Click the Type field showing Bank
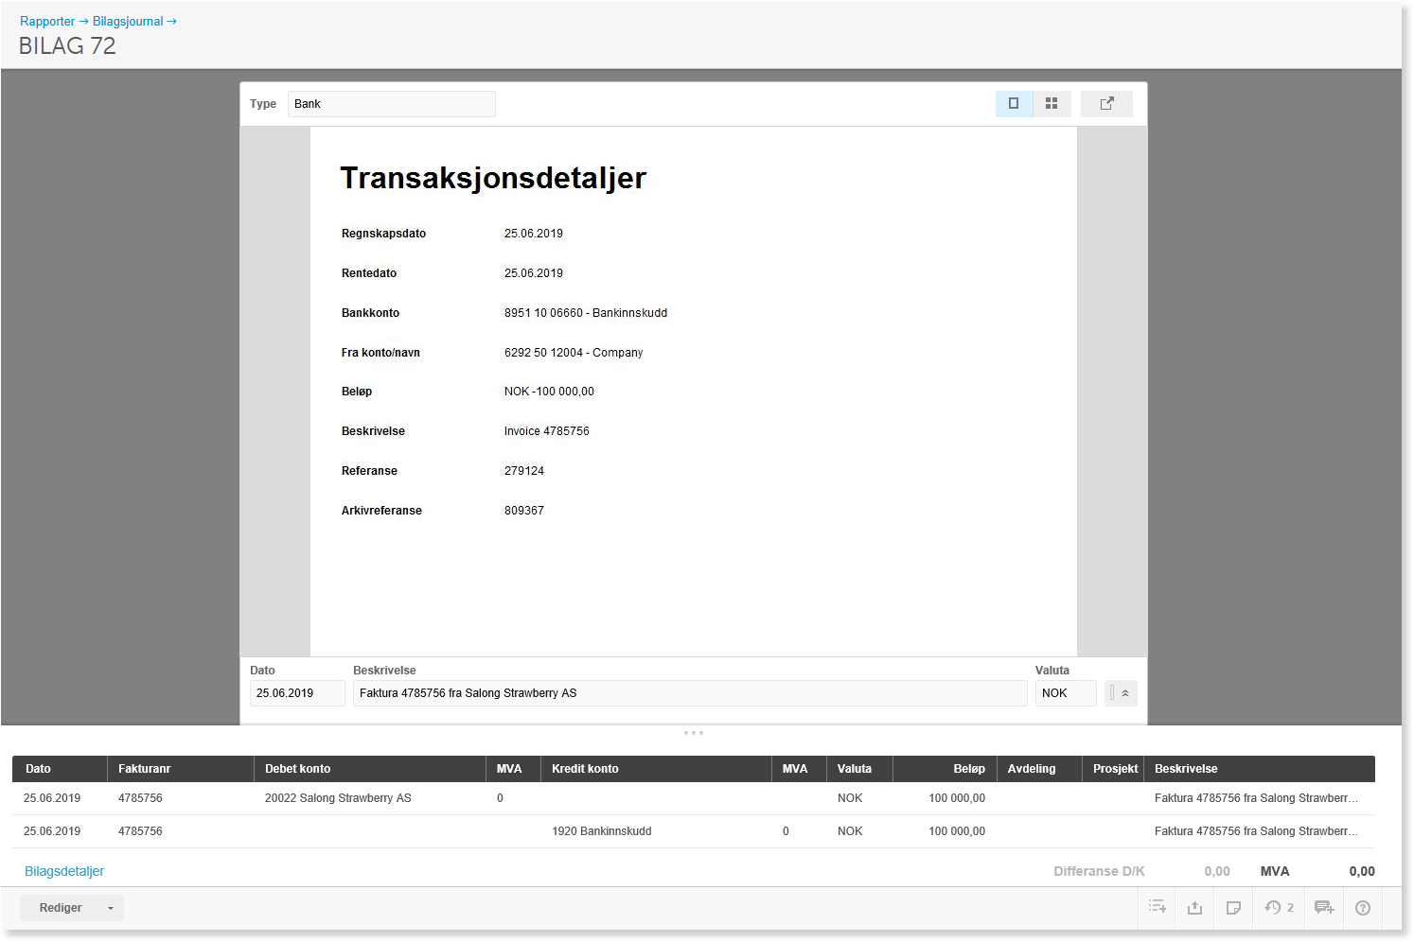 (x=391, y=104)
